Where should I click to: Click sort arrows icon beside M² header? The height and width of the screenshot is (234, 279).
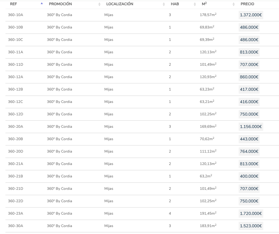(233, 4)
